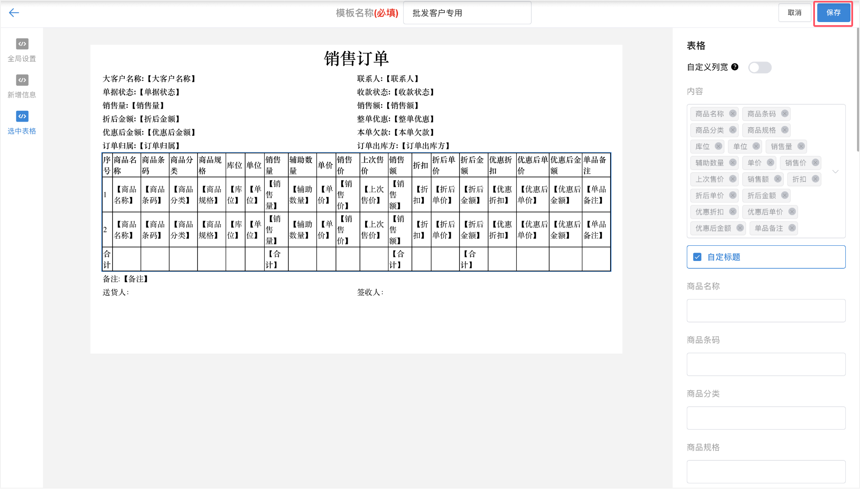Toggle the 自定义列宽 switch

click(760, 68)
